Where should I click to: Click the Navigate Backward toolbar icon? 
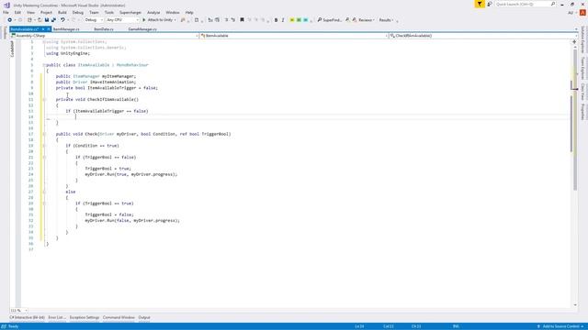(x=10, y=20)
